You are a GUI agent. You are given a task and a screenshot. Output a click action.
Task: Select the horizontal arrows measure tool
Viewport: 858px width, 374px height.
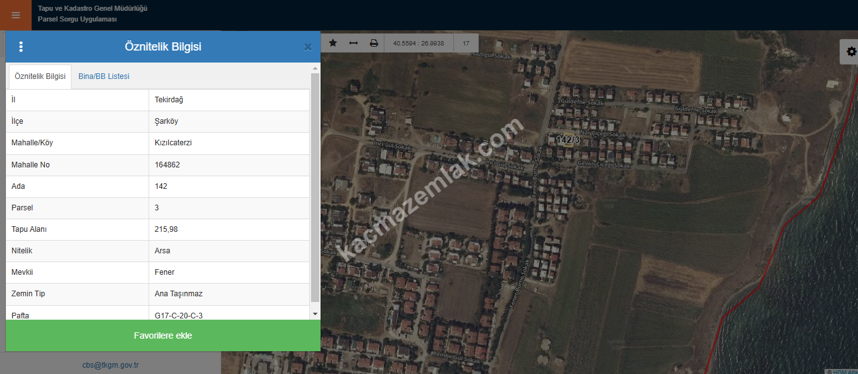[x=353, y=43]
